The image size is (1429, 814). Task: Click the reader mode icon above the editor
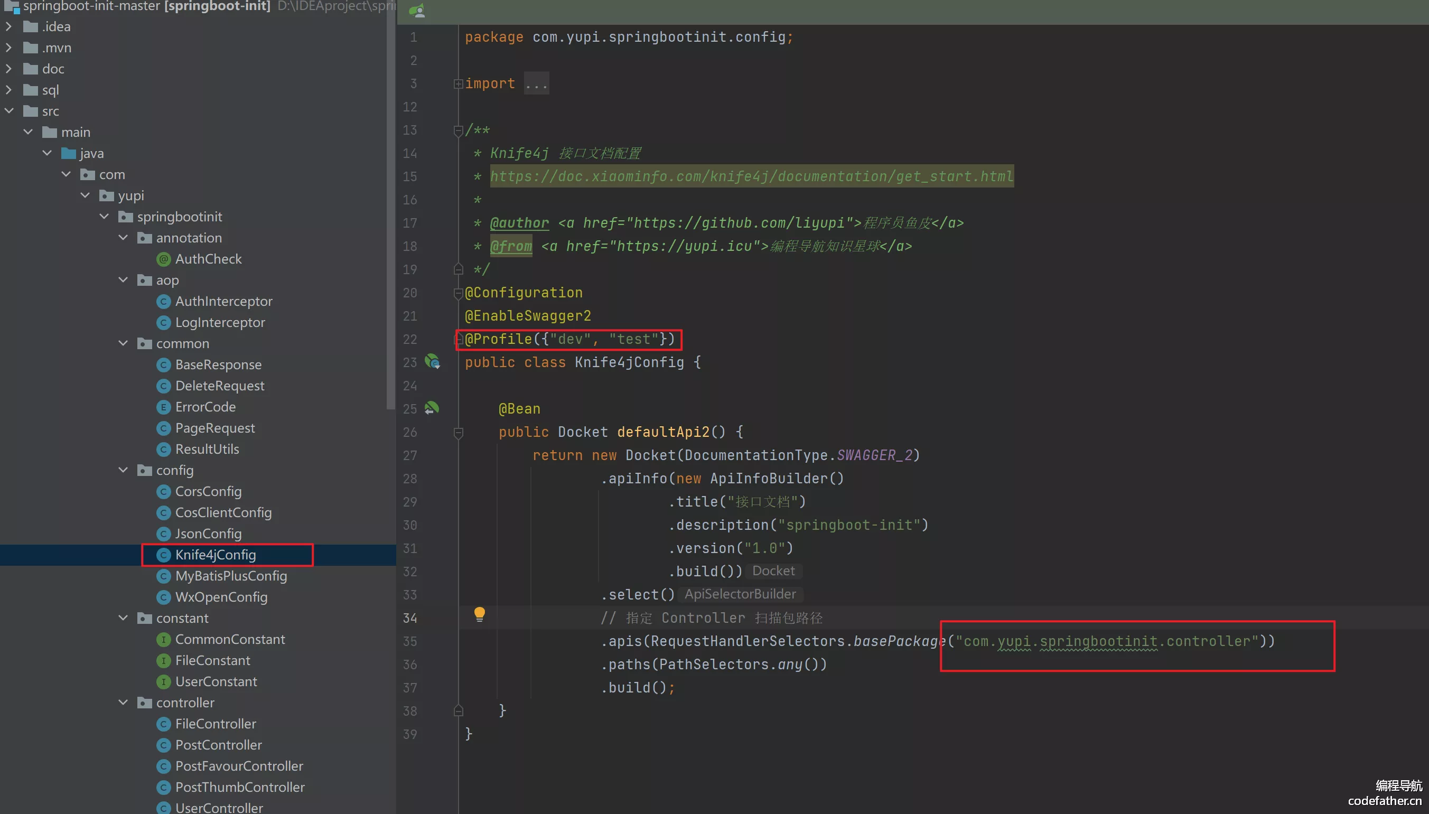tap(417, 11)
